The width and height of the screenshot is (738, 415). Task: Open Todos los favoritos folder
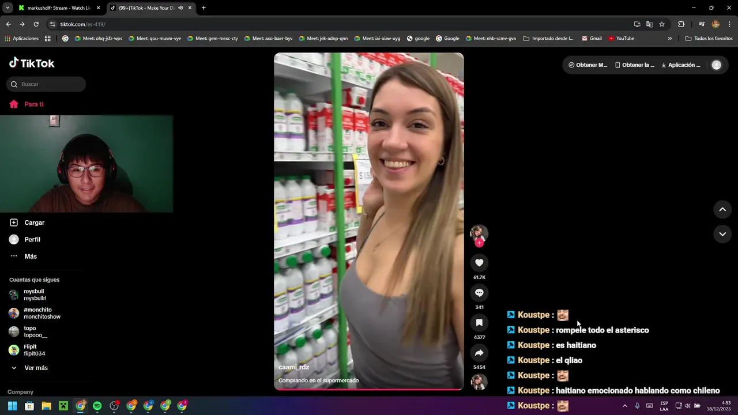(709, 39)
